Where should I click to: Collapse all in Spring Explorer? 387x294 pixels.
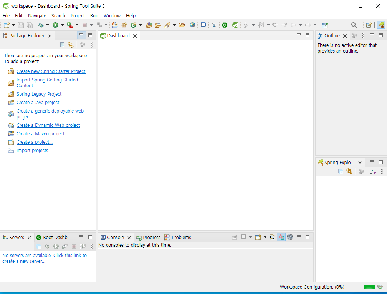[x=341, y=171]
